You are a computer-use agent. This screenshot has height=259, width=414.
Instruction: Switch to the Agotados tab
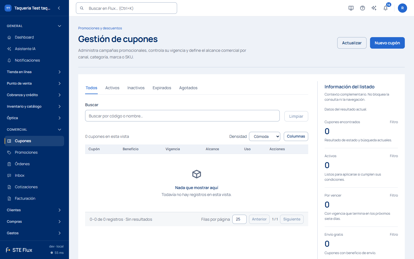(188, 88)
